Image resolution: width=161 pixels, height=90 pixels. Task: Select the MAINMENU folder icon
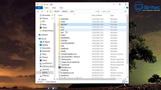click(59, 38)
